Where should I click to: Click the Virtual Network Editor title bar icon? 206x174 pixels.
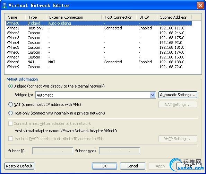point(5,5)
